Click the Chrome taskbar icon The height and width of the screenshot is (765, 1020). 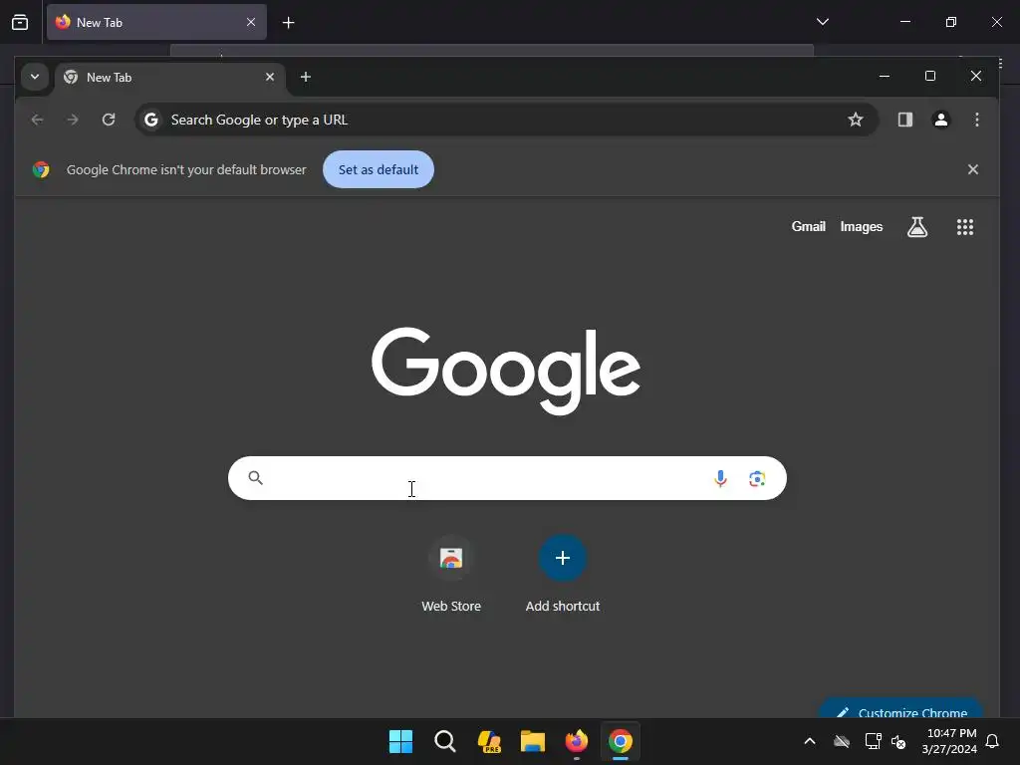click(x=621, y=741)
